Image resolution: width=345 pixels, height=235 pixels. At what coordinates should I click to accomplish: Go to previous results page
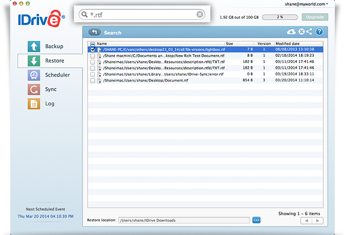pyautogui.click(x=307, y=221)
